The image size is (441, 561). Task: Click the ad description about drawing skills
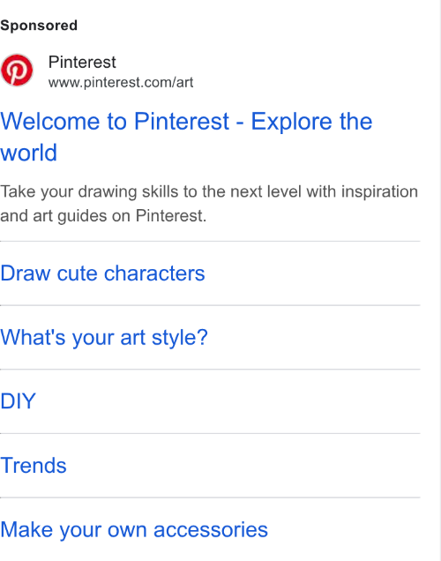209,204
